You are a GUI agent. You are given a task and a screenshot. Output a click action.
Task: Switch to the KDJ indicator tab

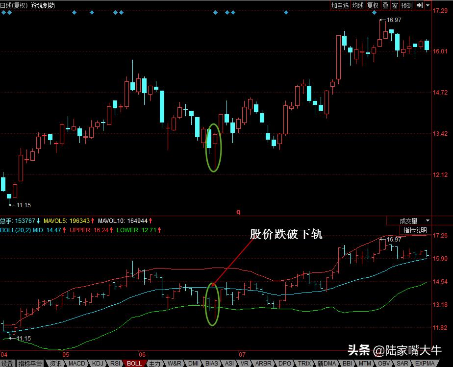point(98,363)
